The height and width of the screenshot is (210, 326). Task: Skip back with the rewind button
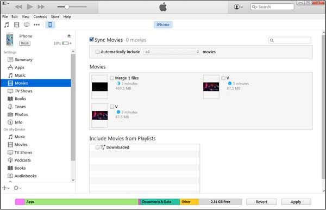coord(18,7)
